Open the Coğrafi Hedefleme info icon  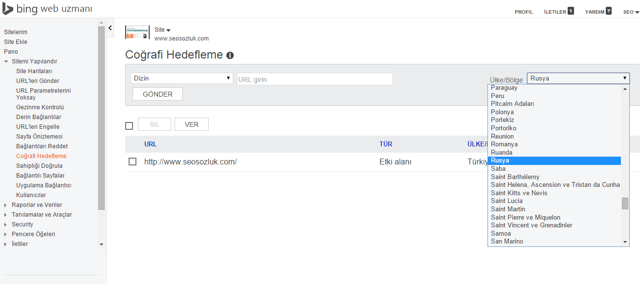point(230,56)
